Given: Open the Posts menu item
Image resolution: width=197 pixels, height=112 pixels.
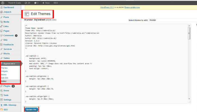Looking at the screenshot, I should [6, 17].
